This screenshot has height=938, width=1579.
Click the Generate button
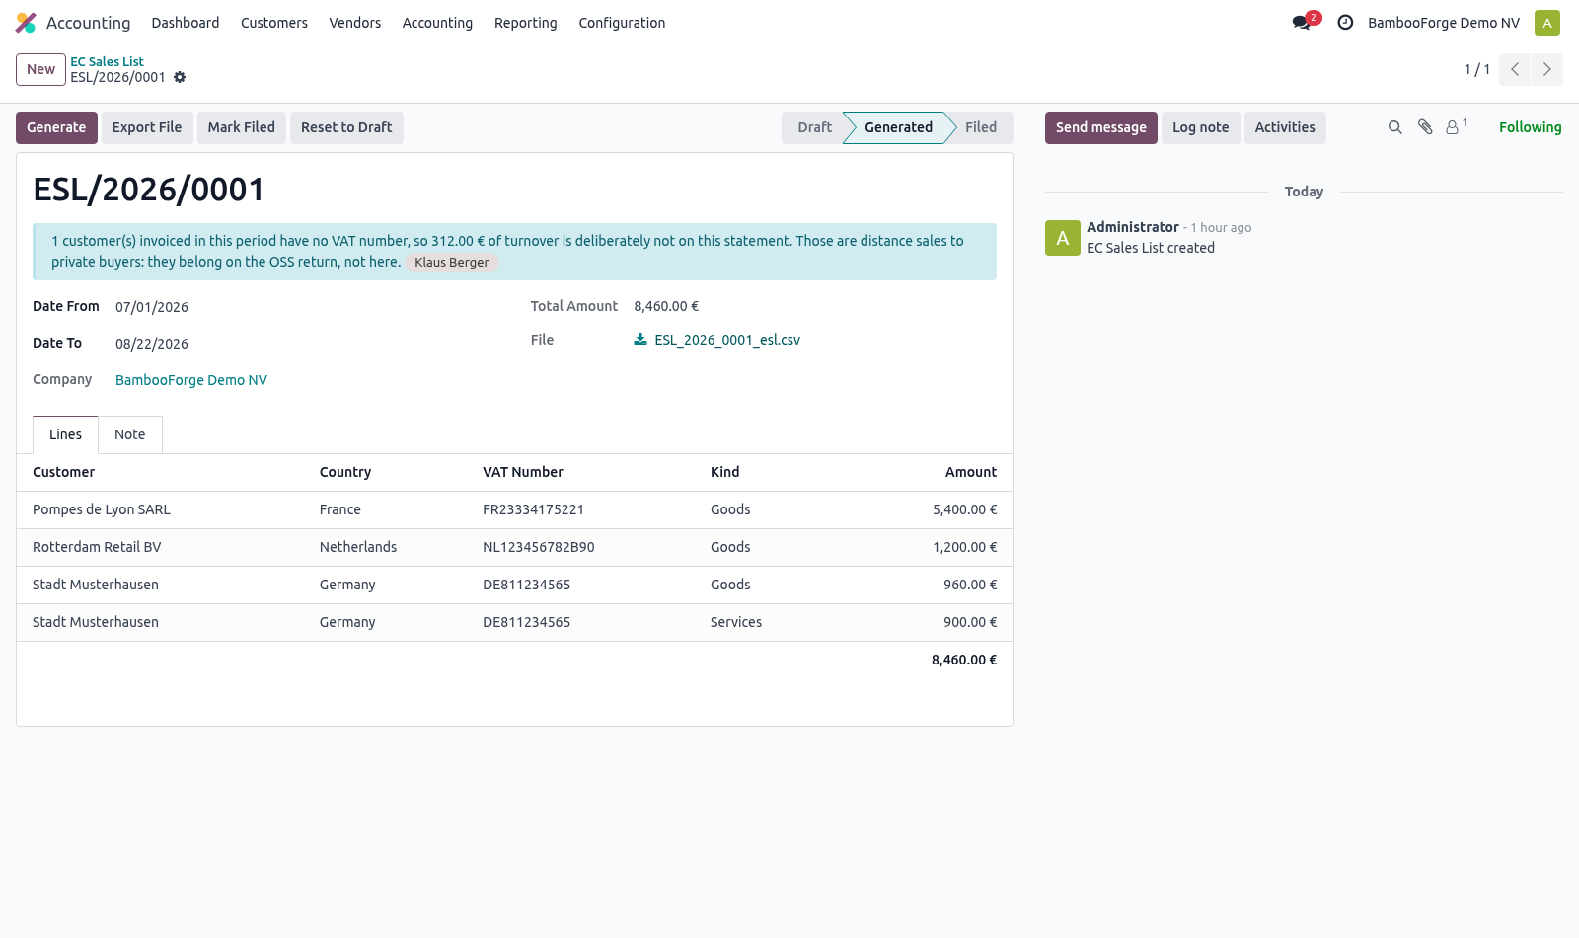[x=56, y=127]
